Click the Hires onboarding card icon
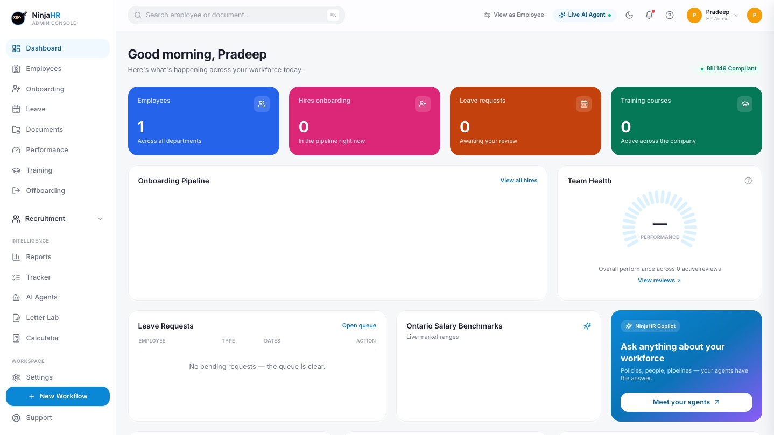This screenshot has height=435, width=774. [423, 104]
